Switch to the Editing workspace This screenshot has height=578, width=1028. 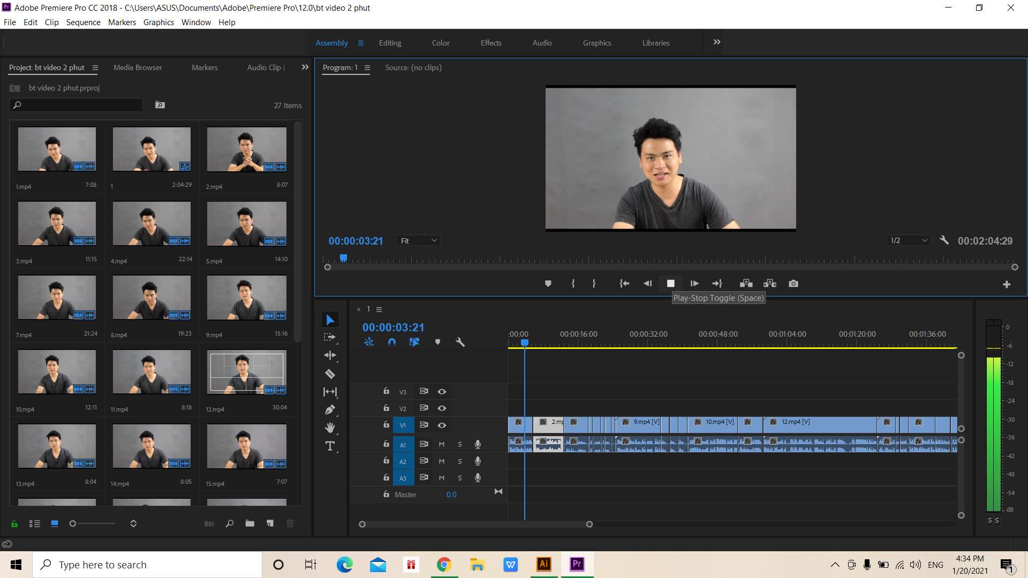coord(390,43)
